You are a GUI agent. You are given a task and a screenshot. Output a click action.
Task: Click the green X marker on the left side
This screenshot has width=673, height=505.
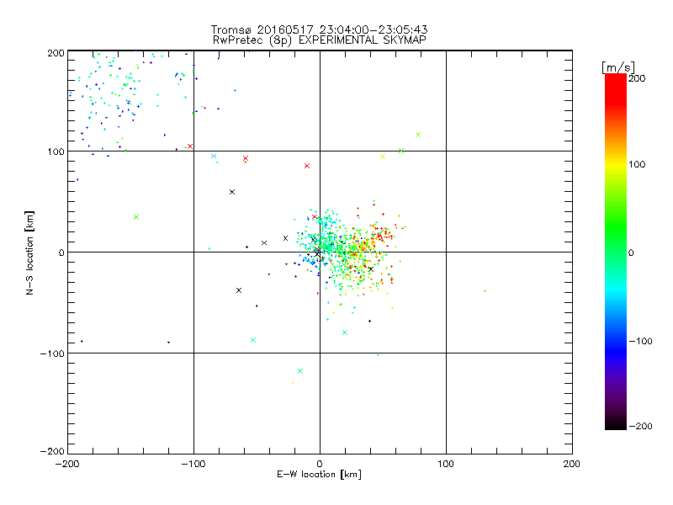136,217
